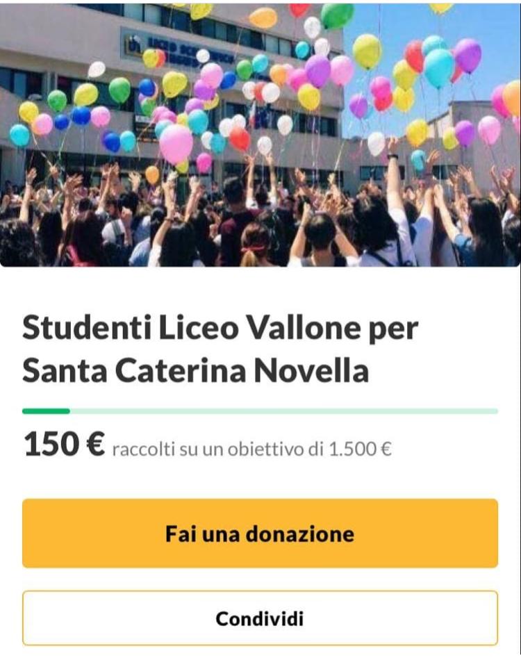Click 'Santa Caterina Novella' title line

pyautogui.click(x=196, y=371)
